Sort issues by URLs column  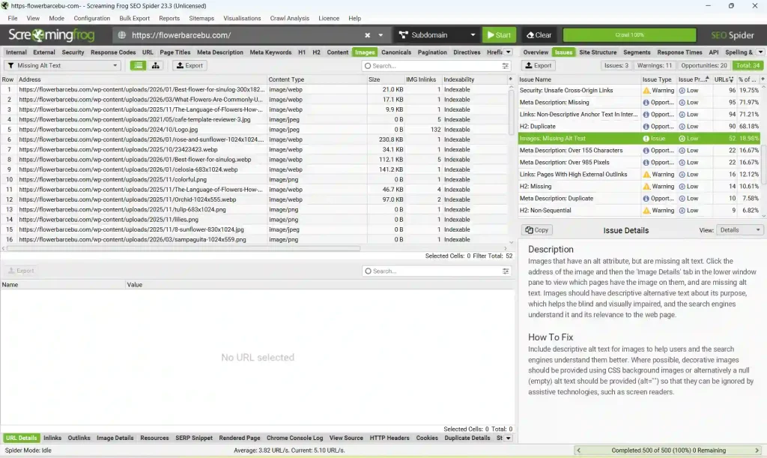click(x=724, y=79)
